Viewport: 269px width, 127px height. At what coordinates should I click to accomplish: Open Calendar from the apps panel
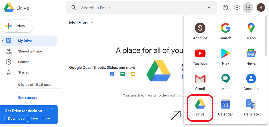click(225, 107)
